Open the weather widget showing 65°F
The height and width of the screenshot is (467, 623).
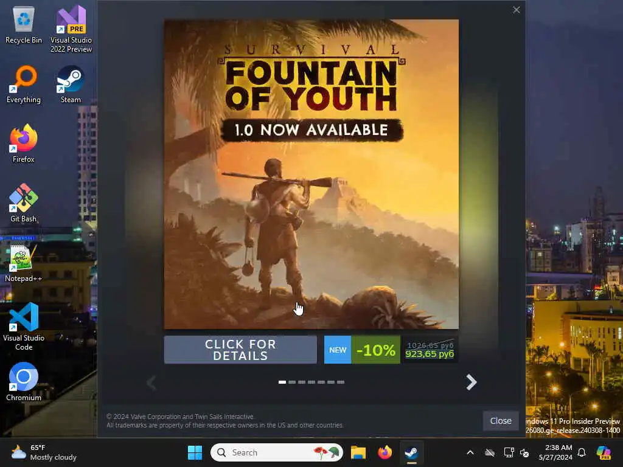click(x=44, y=452)
